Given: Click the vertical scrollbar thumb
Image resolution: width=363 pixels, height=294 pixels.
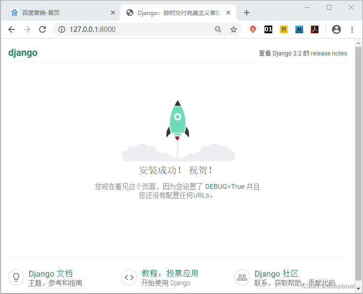Looking at the screenshot, I should [x=358, y=163].
